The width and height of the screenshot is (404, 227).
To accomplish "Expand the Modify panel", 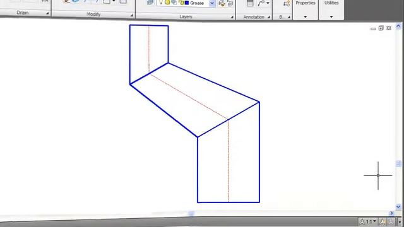I will point(131,15).
